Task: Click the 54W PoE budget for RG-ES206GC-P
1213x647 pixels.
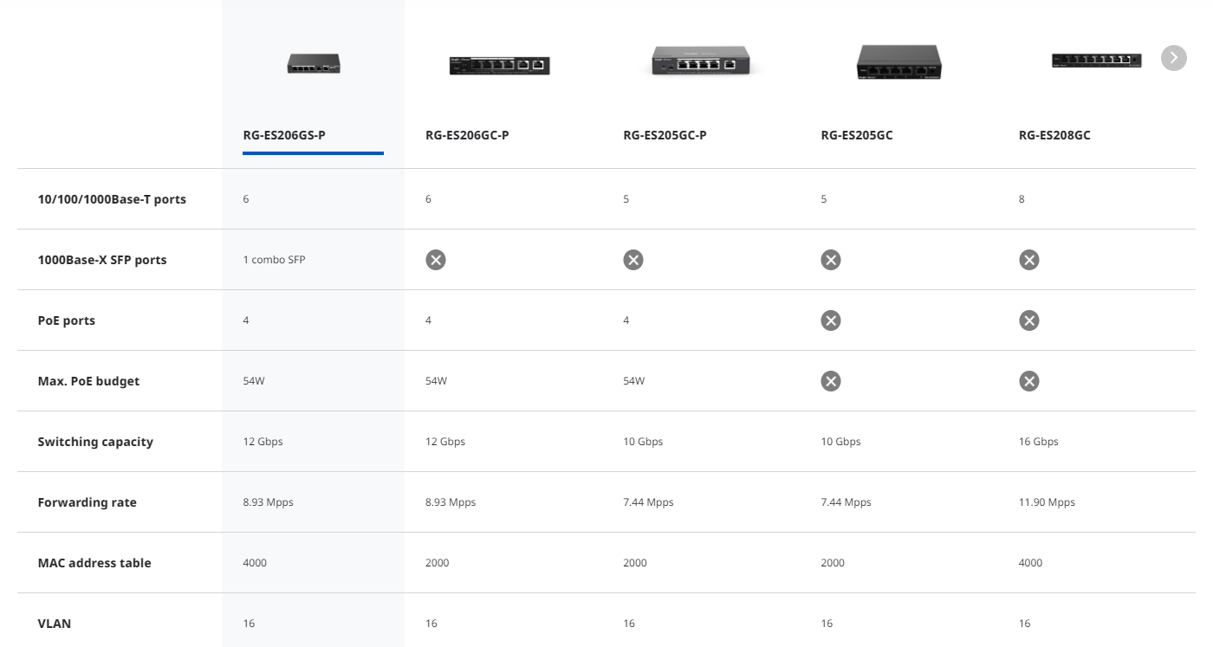Action: 437,381
